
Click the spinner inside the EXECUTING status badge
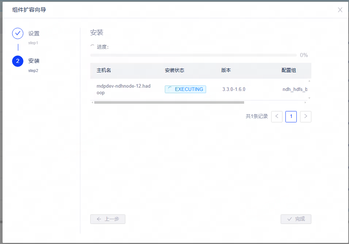[x=170, y=89]
